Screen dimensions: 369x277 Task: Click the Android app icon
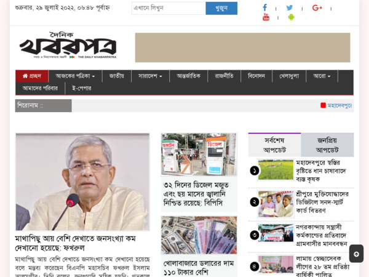tap(291, 17)
